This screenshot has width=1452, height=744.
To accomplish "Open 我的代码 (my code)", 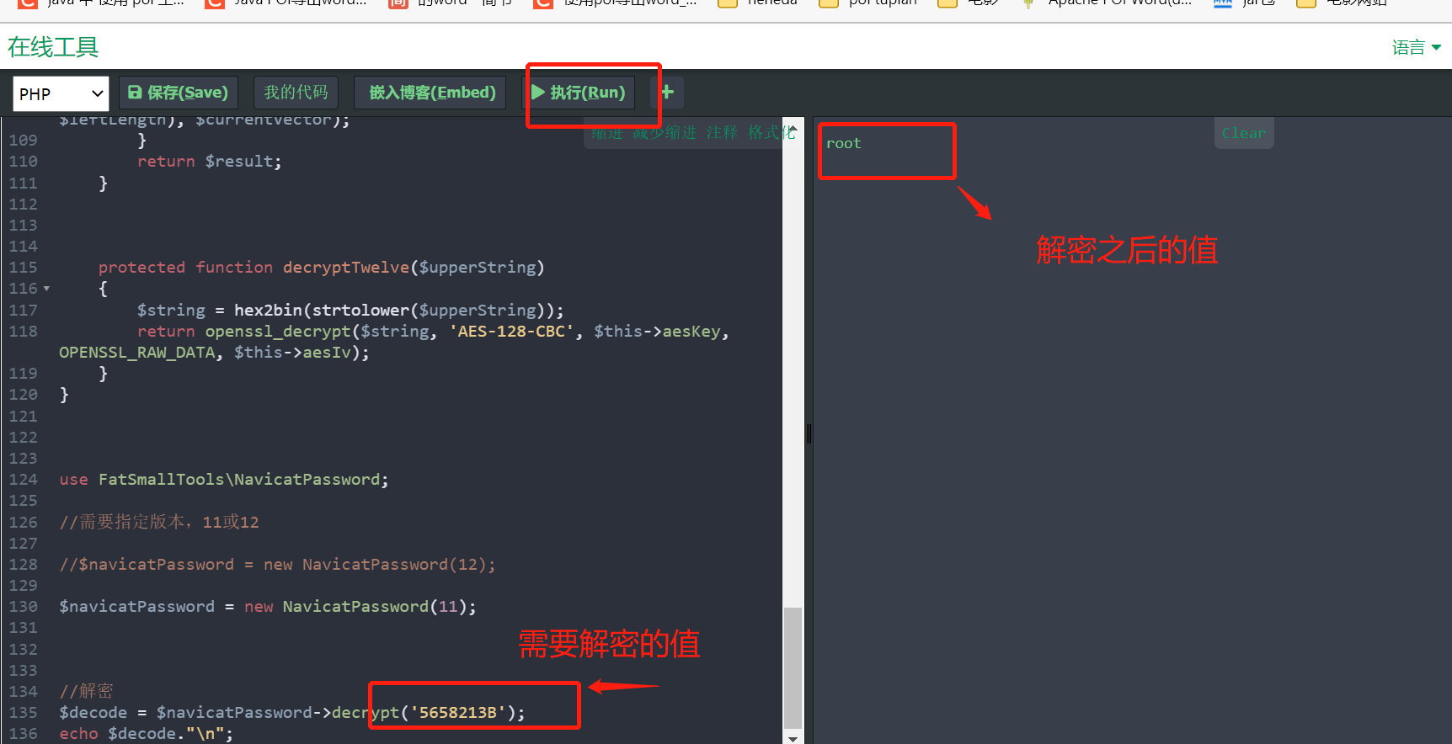I will pyautogui.click(x=296, y=93).
